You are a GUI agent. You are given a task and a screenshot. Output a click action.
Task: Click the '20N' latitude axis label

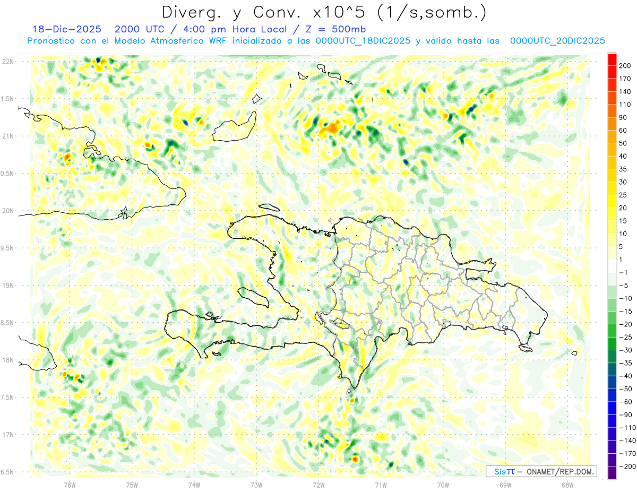coord(8,211)
